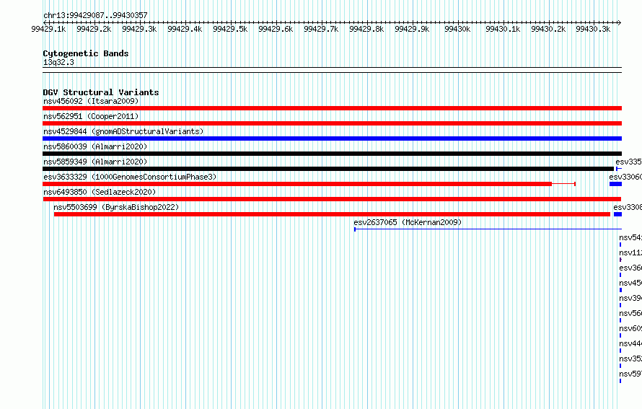
Task: Click the 99429.6k ruler tick label
Action: pyautogui.click(x=276, y=29)
